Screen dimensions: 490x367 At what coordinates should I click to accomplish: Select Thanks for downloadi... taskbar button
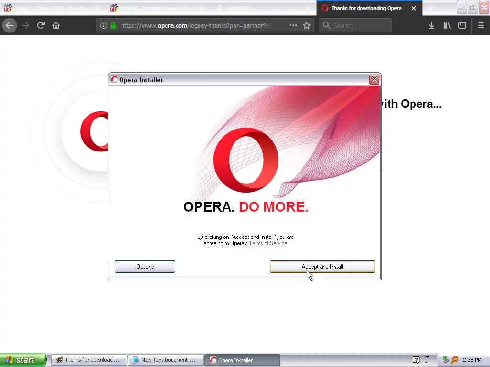89,360
